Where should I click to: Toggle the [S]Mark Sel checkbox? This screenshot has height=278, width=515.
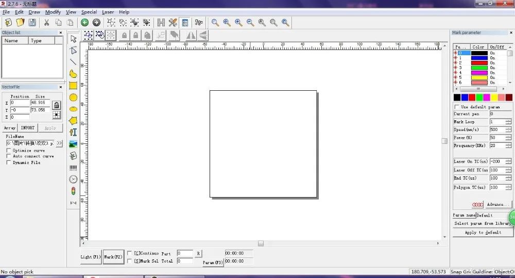[x=129, y=261]
